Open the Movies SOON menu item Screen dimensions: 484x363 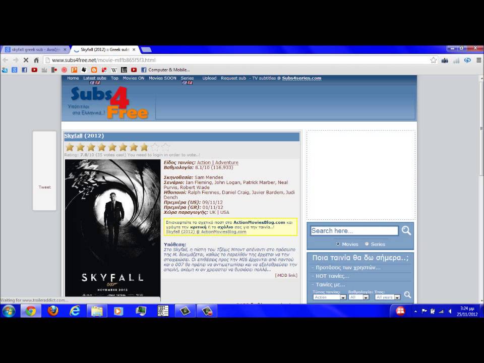pos(162,78)
